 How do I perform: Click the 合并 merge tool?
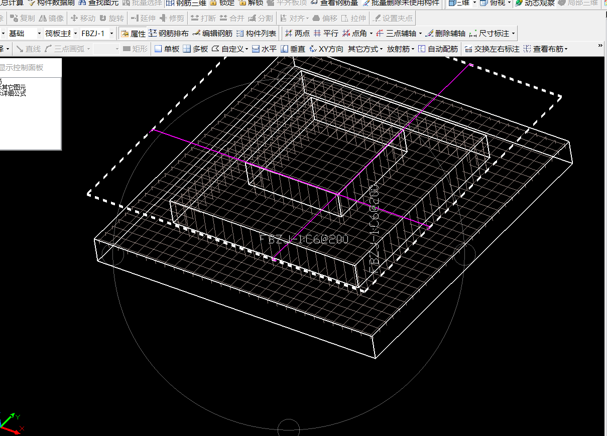tap(232, 19)
